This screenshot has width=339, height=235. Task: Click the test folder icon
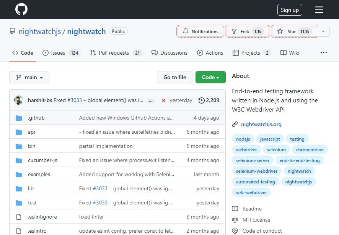(x=19, y=203)
